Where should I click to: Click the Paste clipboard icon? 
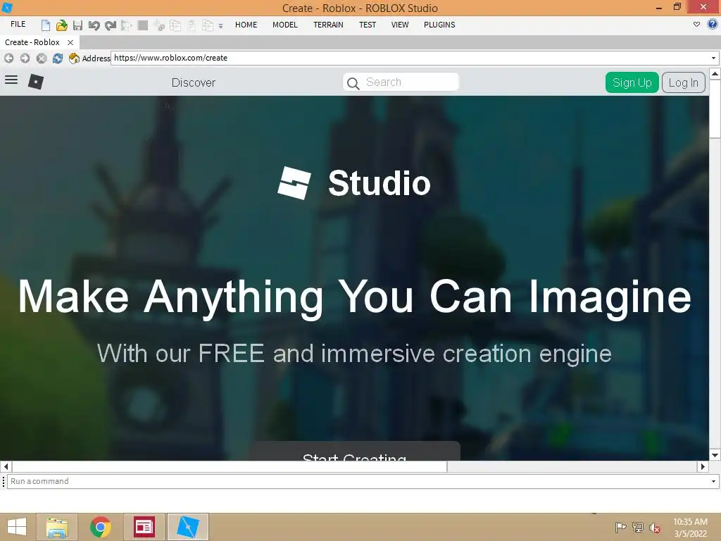192,25
